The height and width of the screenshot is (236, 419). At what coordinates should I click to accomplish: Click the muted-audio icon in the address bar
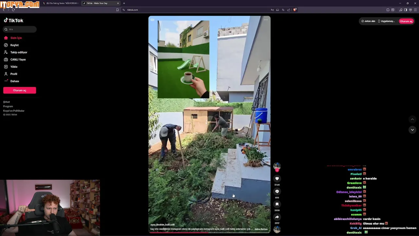pos(272,10)
